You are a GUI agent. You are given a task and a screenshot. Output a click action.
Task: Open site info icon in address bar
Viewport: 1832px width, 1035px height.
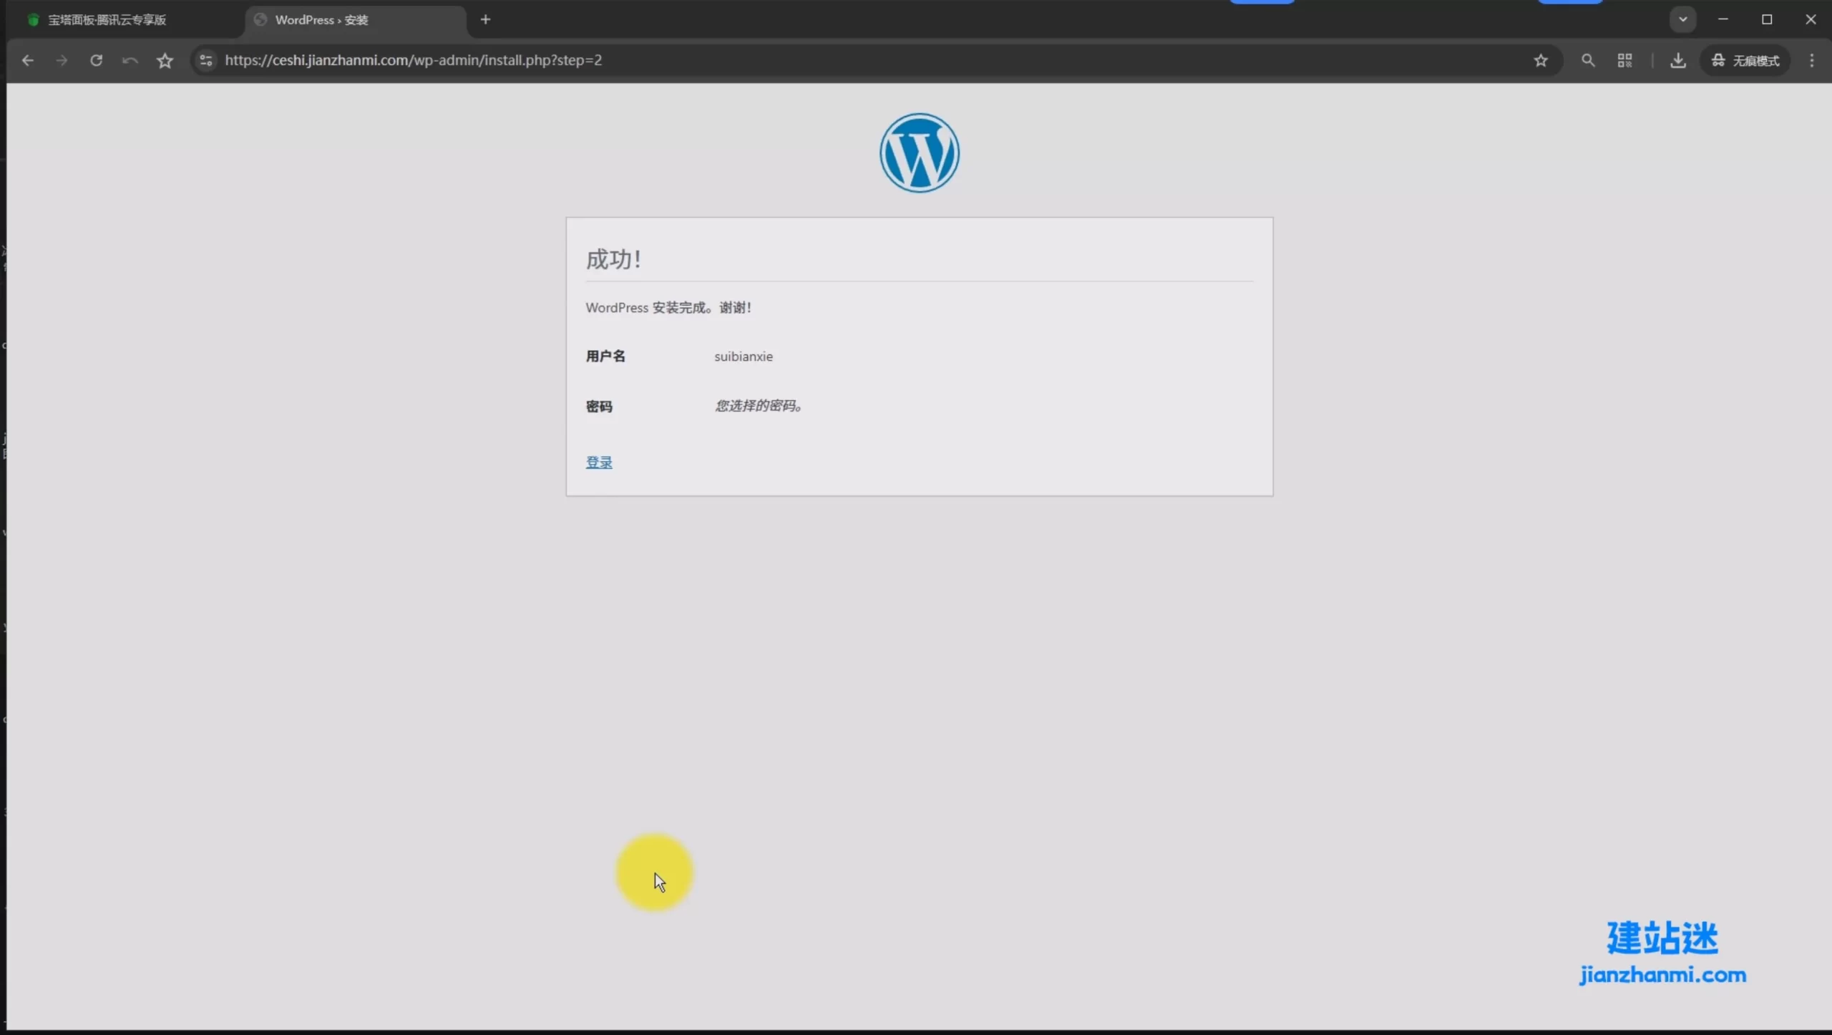point(206,61)
